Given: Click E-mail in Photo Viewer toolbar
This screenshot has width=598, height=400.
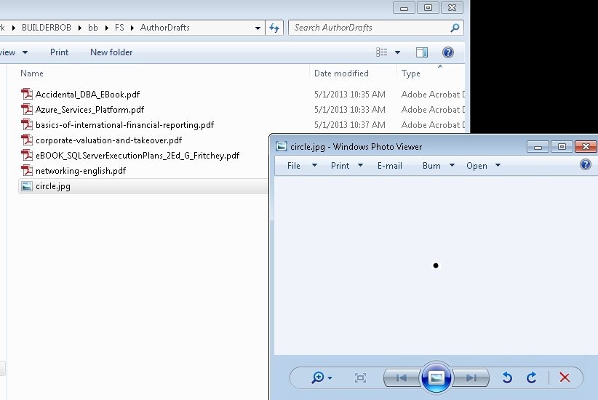Looking at the screenshot, I should [x=389, y=166].
